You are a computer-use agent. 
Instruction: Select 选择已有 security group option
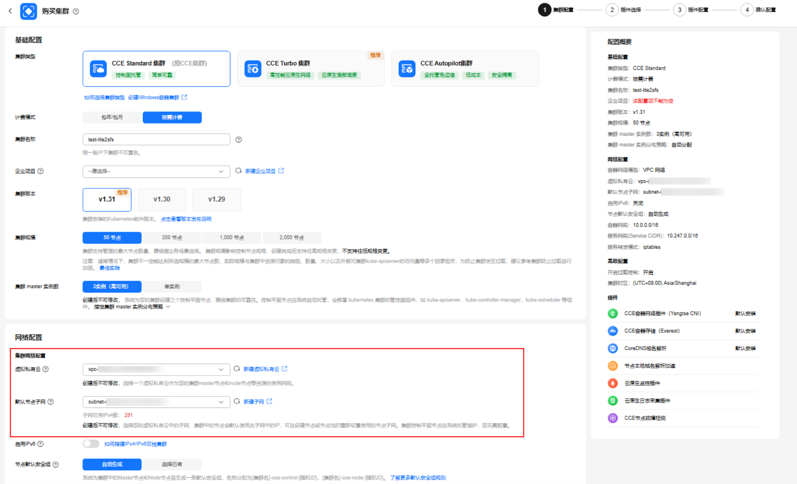click(x=172, y=464)
